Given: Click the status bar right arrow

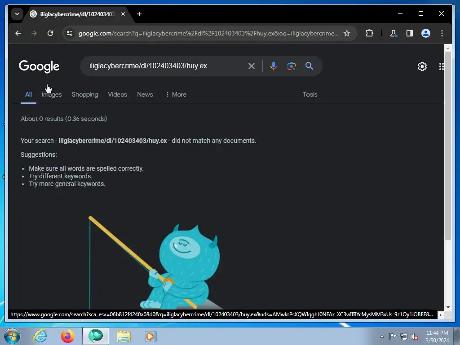Looking at the screenshot, I should tap(440, 315).
